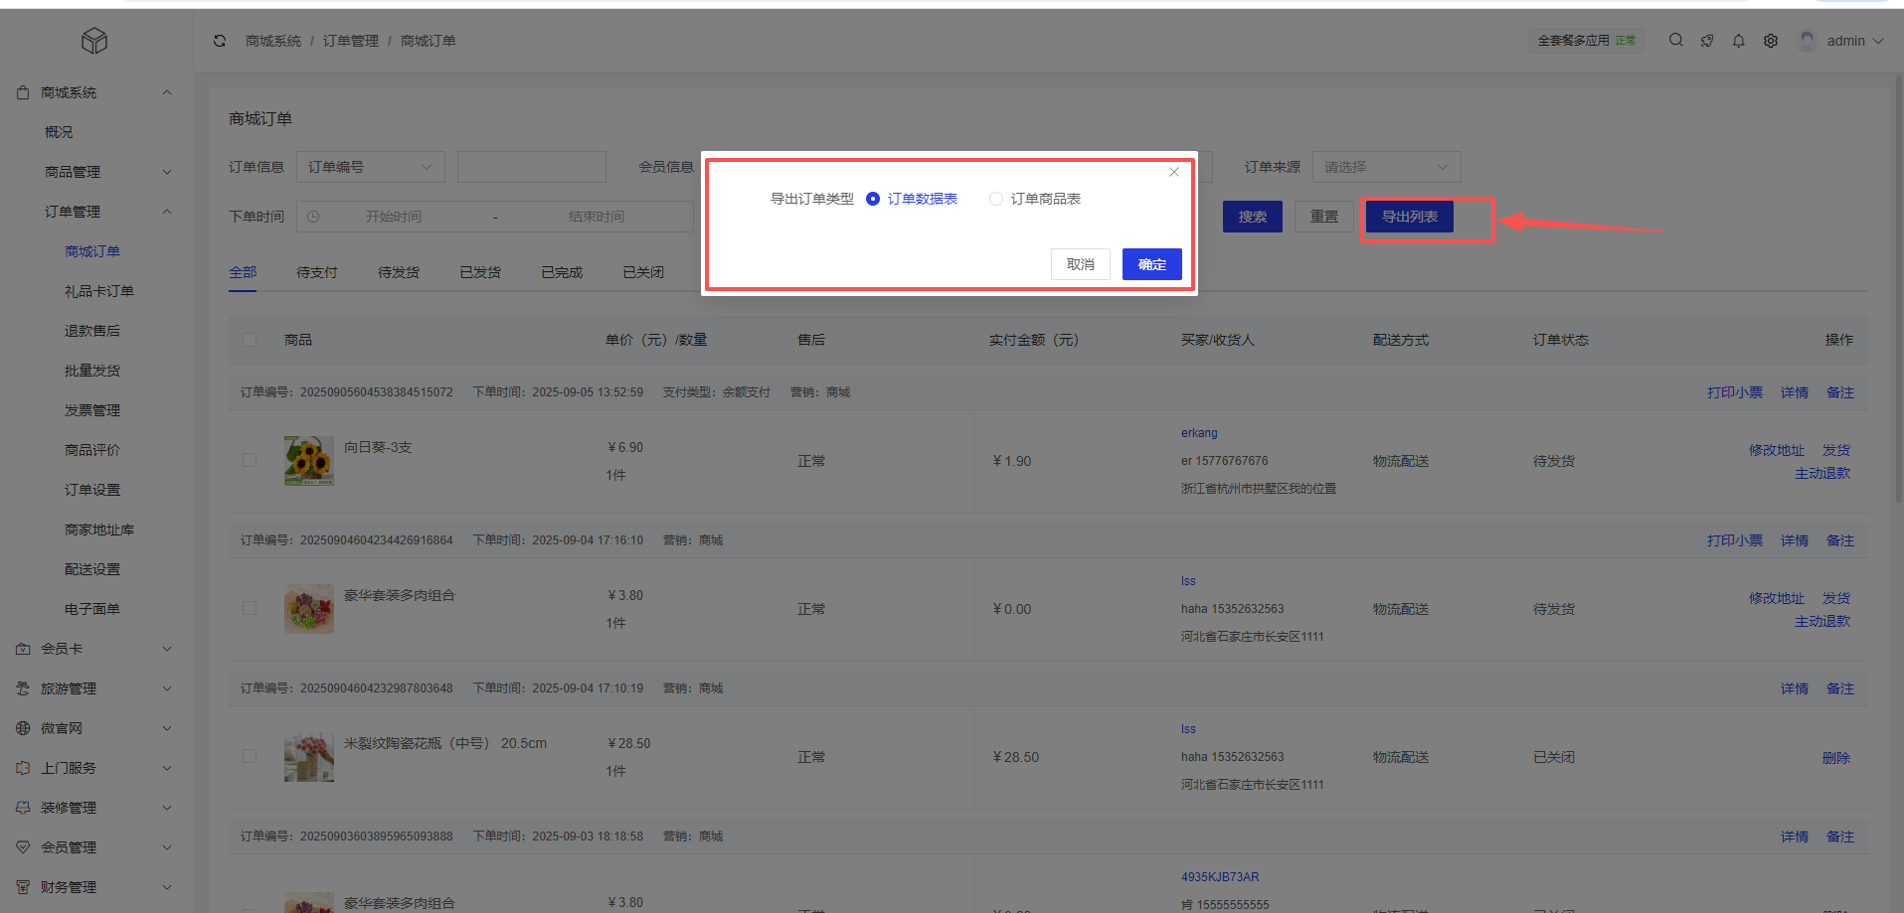Expand the 会员卡 sidebar menu

coord(94,649)
